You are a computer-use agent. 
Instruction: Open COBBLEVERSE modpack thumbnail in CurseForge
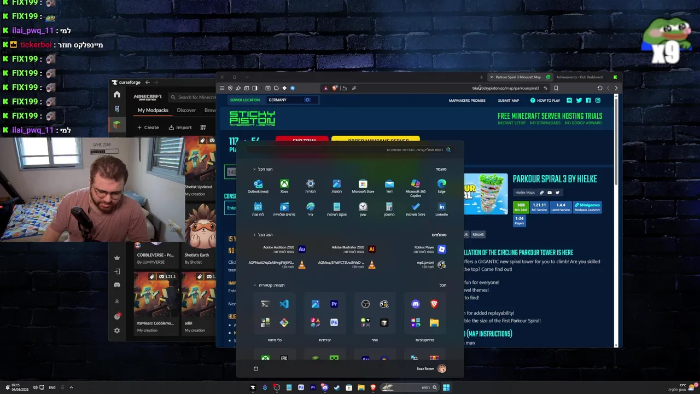click(x=156, y=246)
